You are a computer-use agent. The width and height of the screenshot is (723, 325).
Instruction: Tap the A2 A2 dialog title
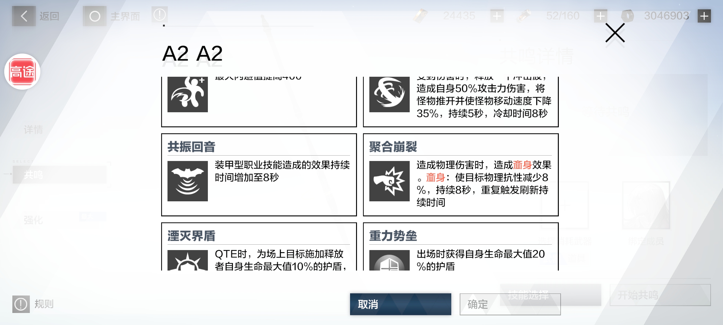pos(192,54)
